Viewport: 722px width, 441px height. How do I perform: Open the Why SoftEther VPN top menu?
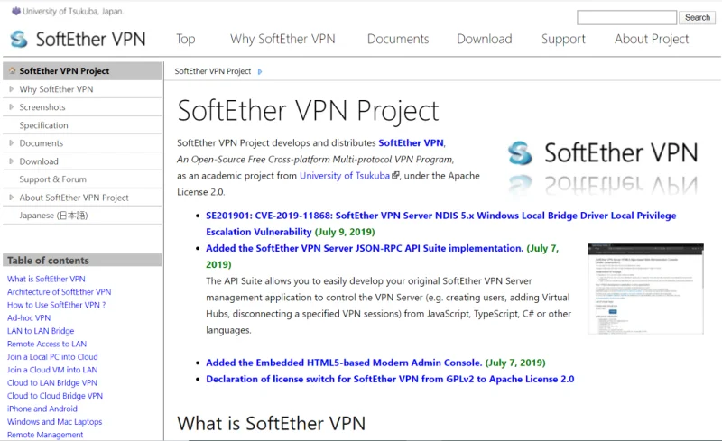click(x=282, y=39)
